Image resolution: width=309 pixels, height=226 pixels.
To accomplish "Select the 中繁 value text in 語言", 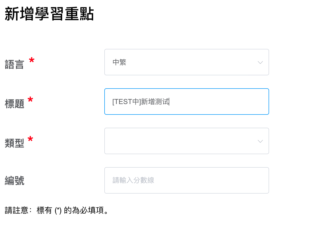I will point(119,62).
